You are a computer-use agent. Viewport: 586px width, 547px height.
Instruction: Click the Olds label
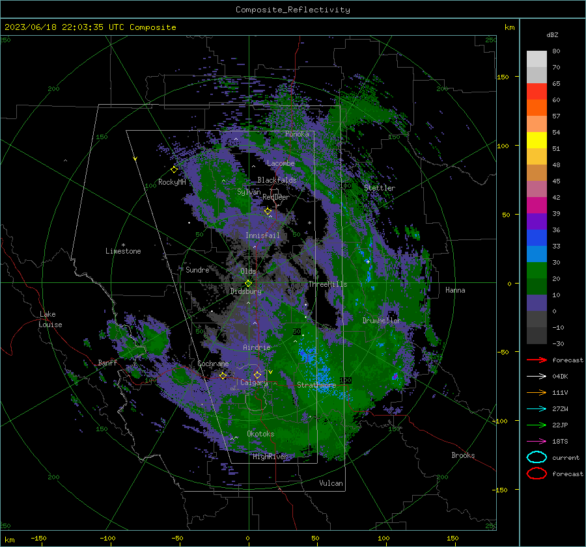tap(248, 271)
